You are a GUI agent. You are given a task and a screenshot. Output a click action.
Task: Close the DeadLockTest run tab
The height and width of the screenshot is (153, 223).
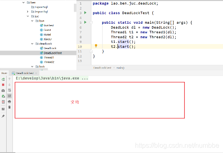pyautogui.click(x=36, y=73)
